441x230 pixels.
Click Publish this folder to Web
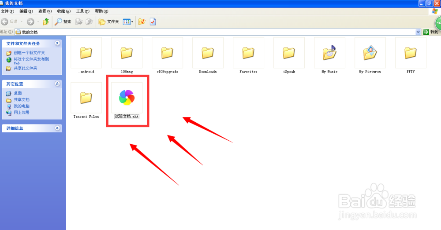(x=31, y=61)
